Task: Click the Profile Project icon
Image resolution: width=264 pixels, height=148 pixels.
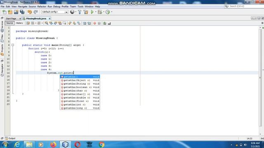Action: pyautogui.click(x=108, y=12)
